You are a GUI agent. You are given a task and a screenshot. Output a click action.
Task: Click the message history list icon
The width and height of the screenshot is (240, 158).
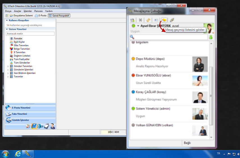click(x=164, y=20)
